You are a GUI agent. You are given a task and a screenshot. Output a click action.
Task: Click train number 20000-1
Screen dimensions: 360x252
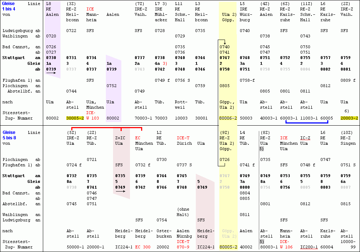(95, 247)
